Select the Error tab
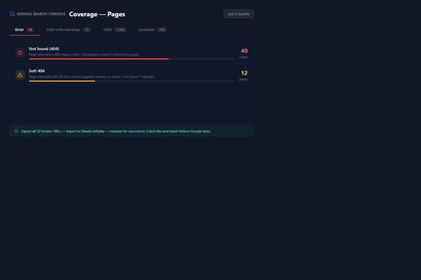Screen dimensions: 421x280 pyautogui.click(x=20, y=30)
